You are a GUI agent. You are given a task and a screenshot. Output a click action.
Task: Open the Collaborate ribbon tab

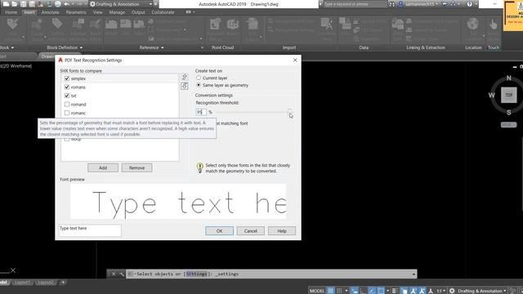163,12
